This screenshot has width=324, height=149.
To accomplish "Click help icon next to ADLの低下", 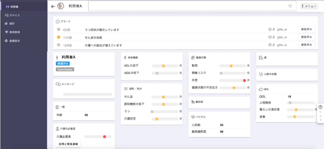I will click(181, 66).
